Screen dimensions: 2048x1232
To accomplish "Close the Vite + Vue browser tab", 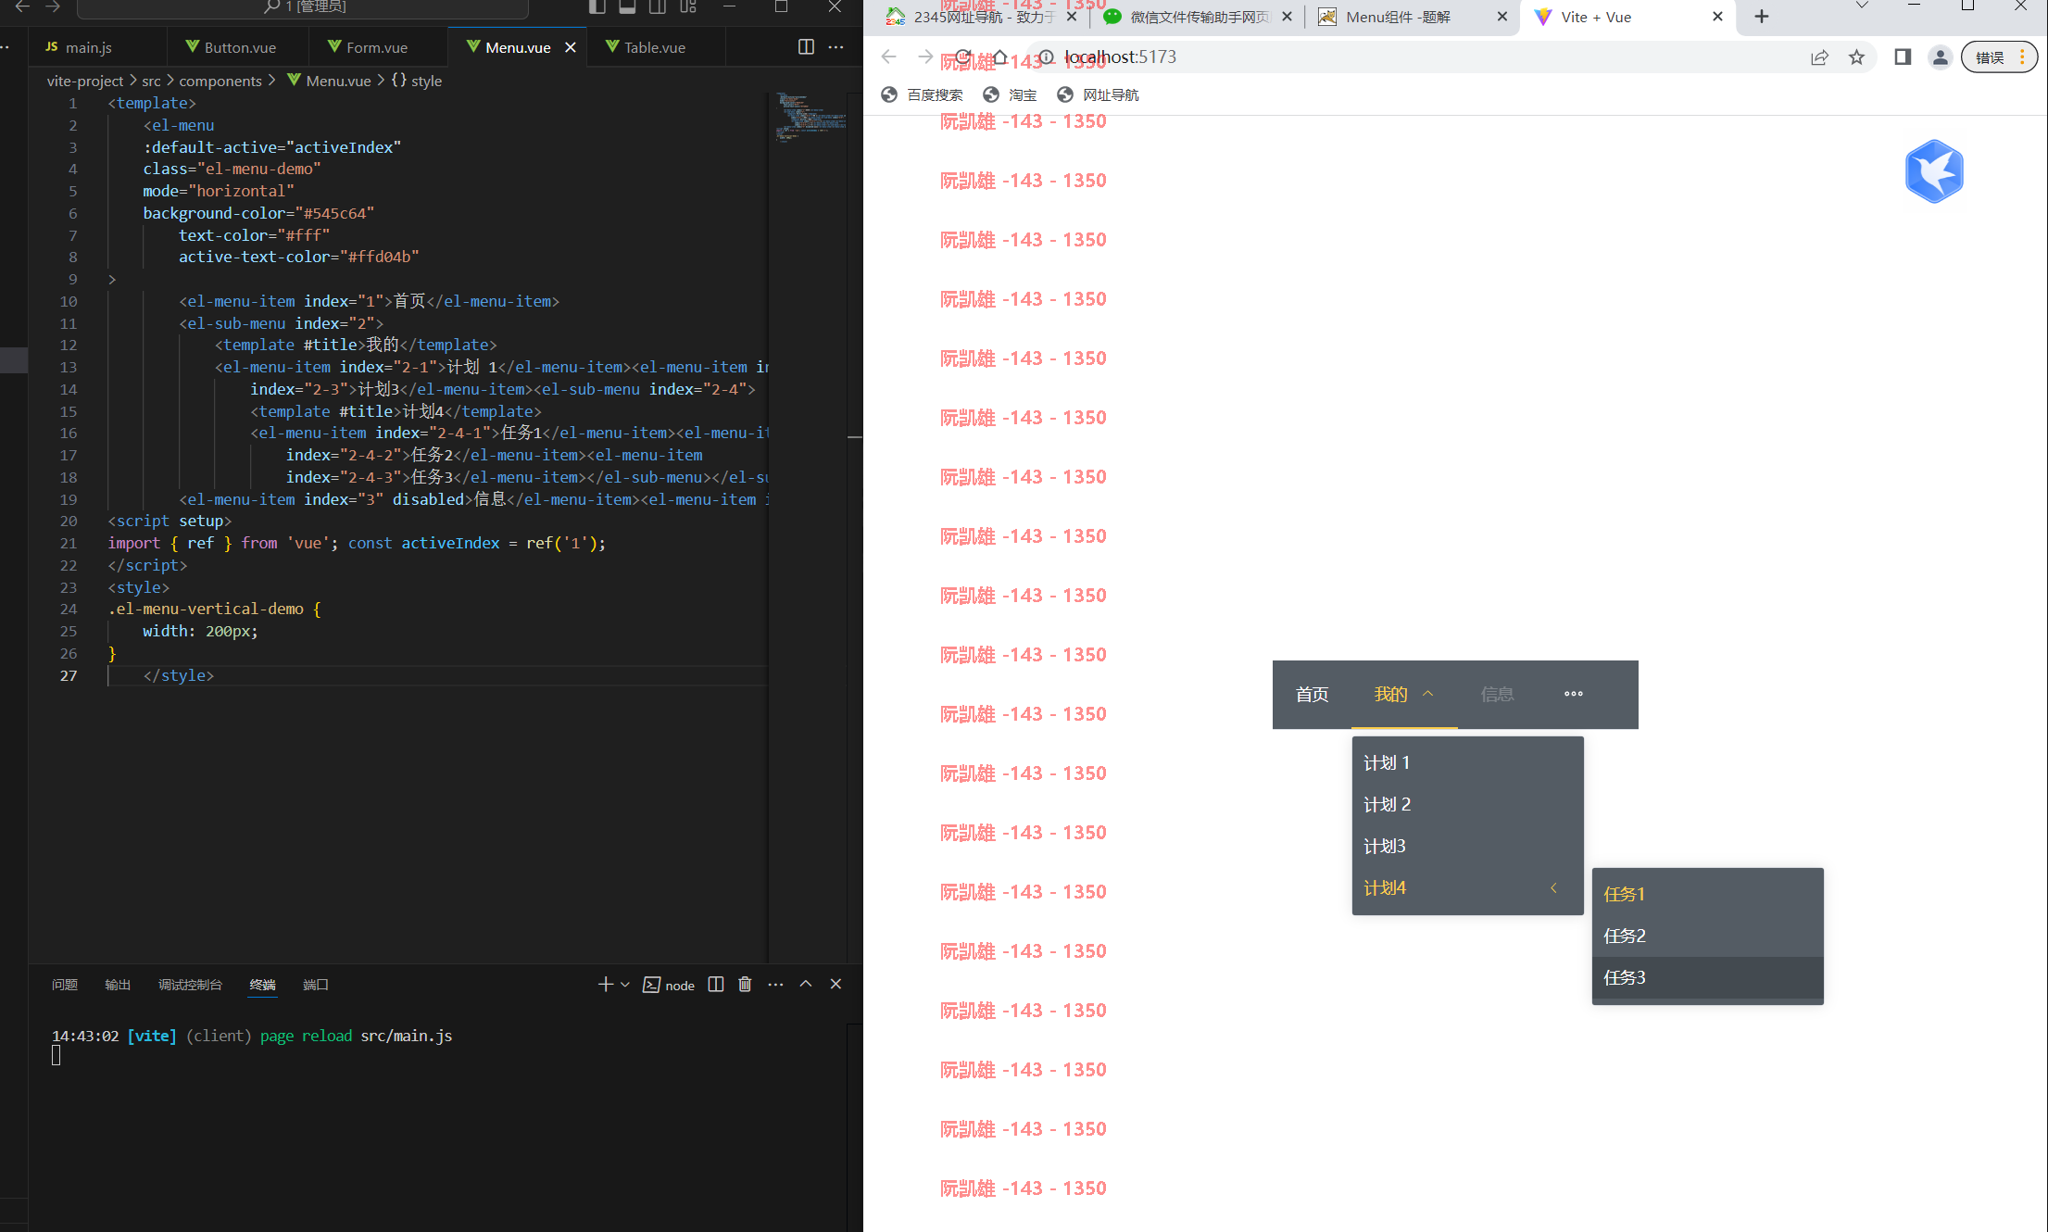I will click(x=1717, y=17).
